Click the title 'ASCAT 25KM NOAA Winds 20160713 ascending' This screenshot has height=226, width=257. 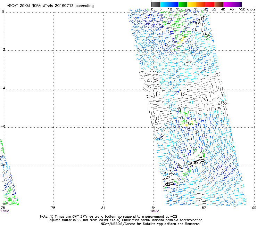50,6
